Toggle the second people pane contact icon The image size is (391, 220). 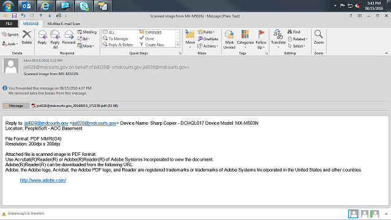tap(364, 214)
